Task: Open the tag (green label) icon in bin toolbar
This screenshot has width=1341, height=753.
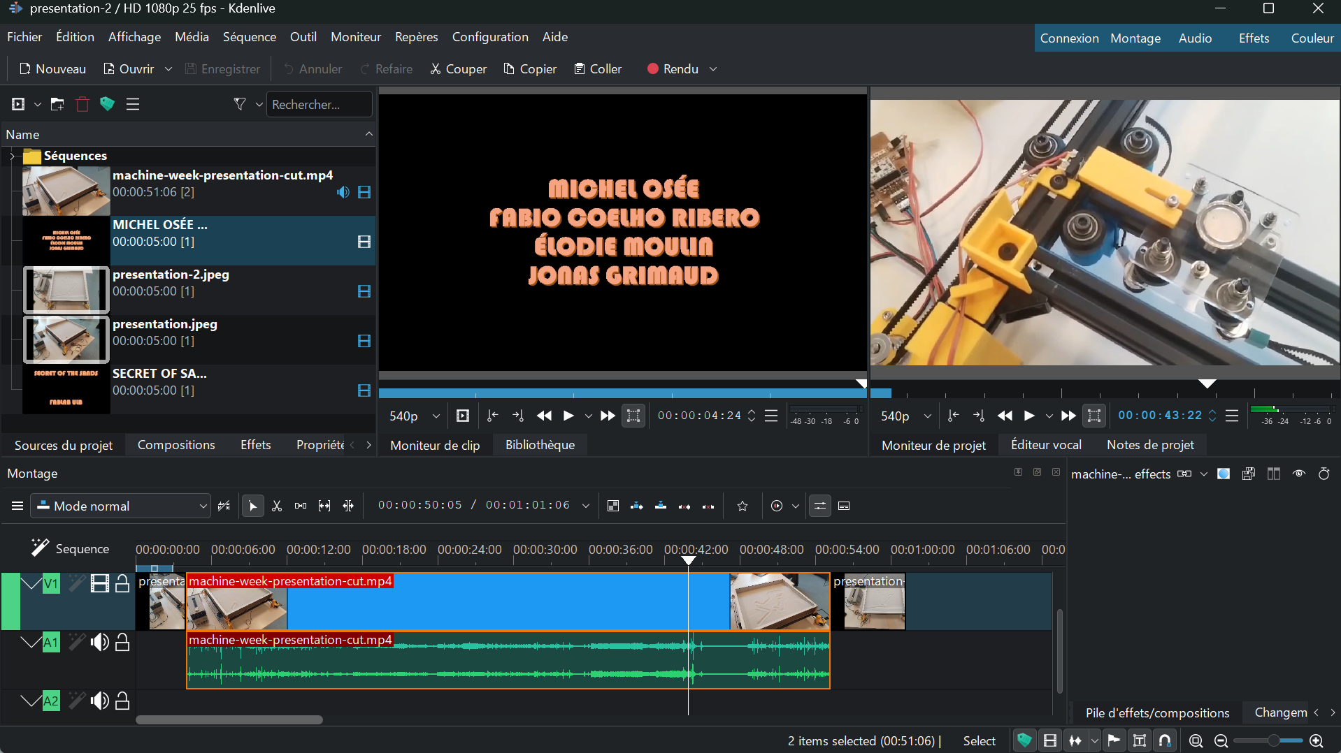Action: (x=107, y=104)
